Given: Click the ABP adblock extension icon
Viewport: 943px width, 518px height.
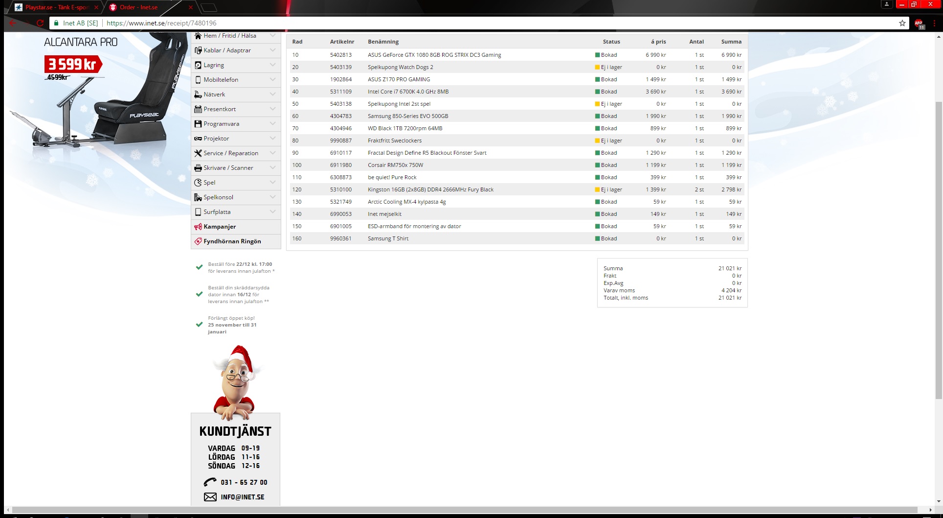Looking at the screenshot, I should [919, 24].
